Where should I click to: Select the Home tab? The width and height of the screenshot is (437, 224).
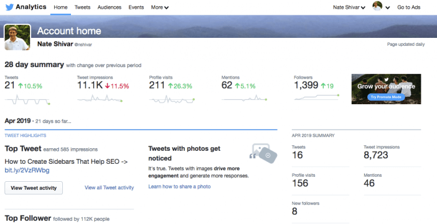tap(60, 7)
